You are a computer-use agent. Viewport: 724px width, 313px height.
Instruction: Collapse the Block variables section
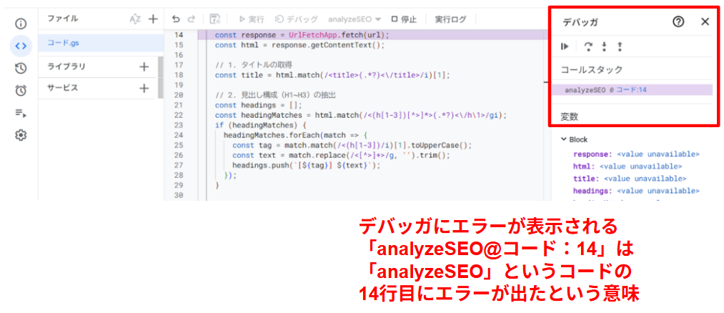564,139
